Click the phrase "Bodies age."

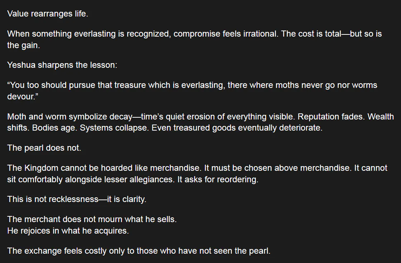coord(54,127)
